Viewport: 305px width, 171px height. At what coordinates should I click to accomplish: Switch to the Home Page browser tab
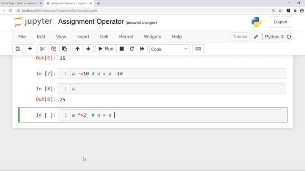(20, 3)
